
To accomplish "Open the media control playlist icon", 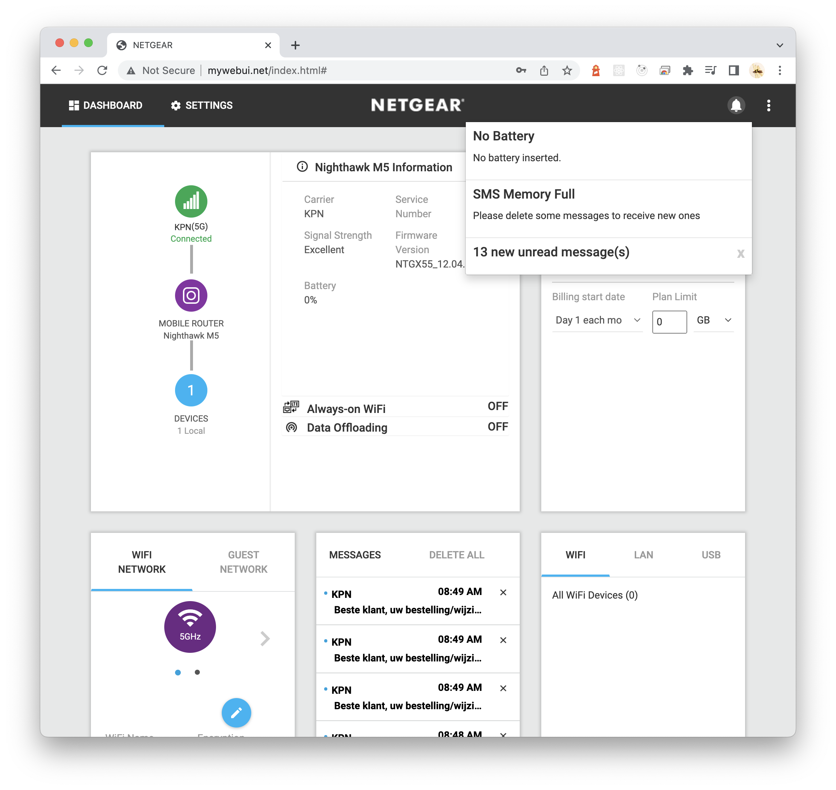I will click(710, 70).
